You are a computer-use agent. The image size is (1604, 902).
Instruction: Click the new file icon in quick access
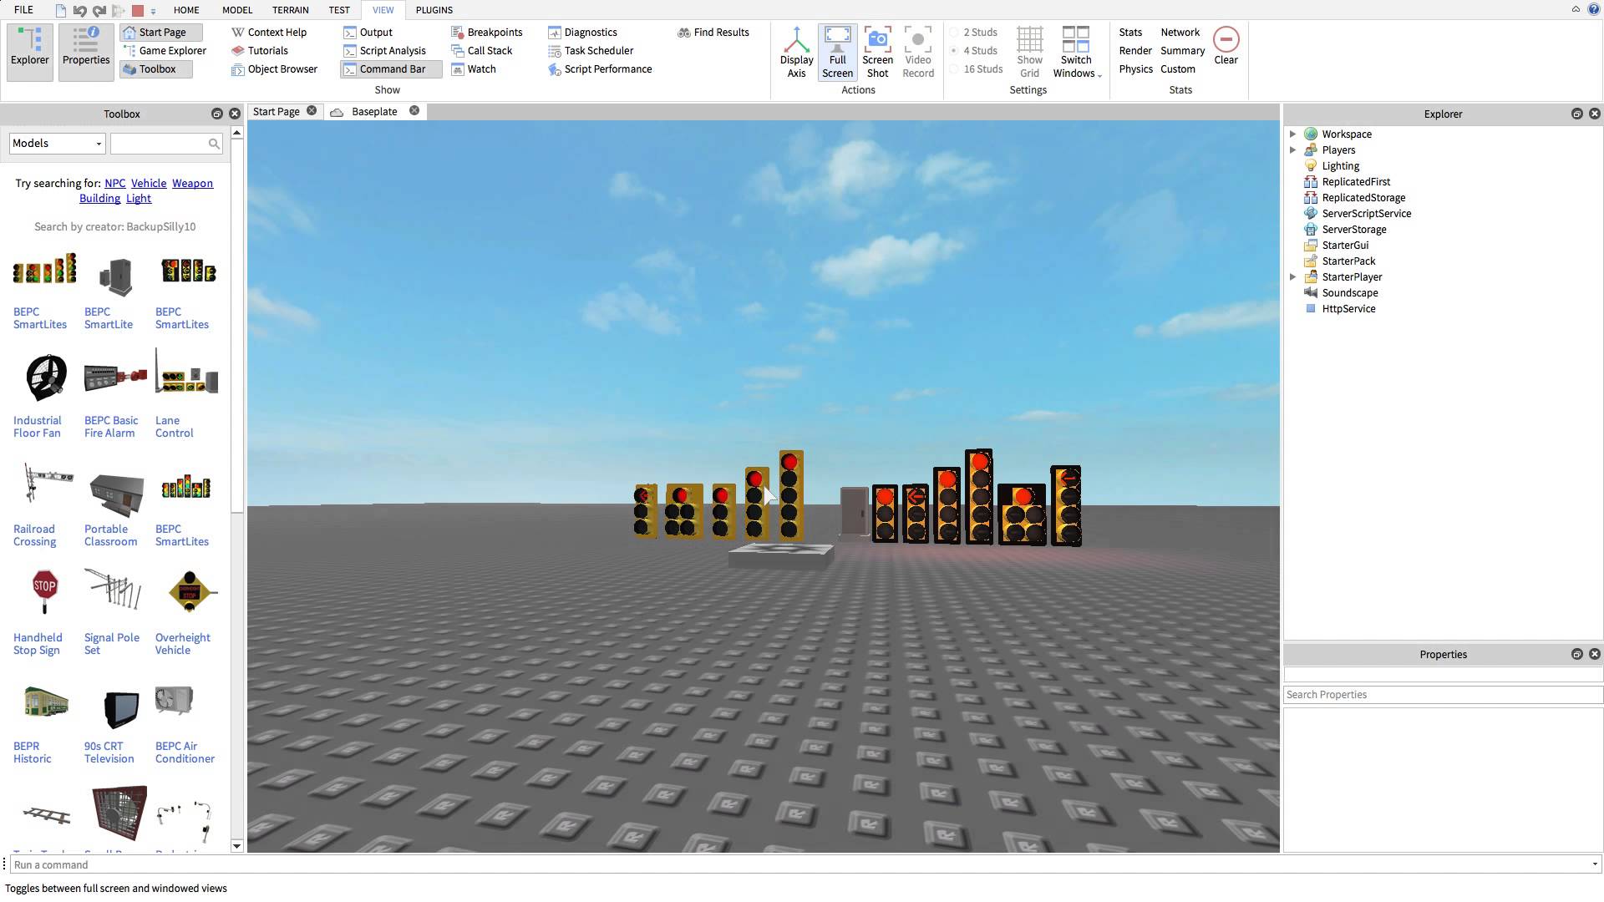tap(61, 11)
